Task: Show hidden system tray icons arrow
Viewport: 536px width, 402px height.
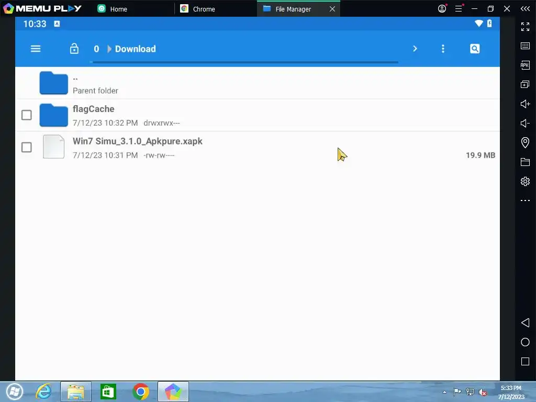Action: 445,392
